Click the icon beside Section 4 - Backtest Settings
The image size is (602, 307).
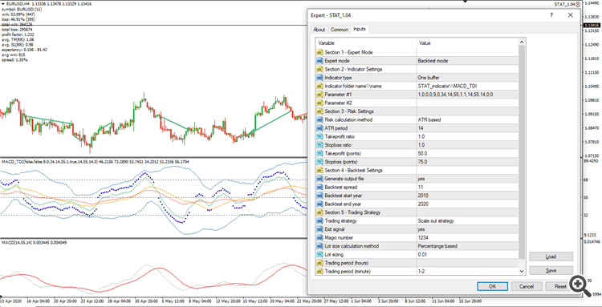click(319, 170)
